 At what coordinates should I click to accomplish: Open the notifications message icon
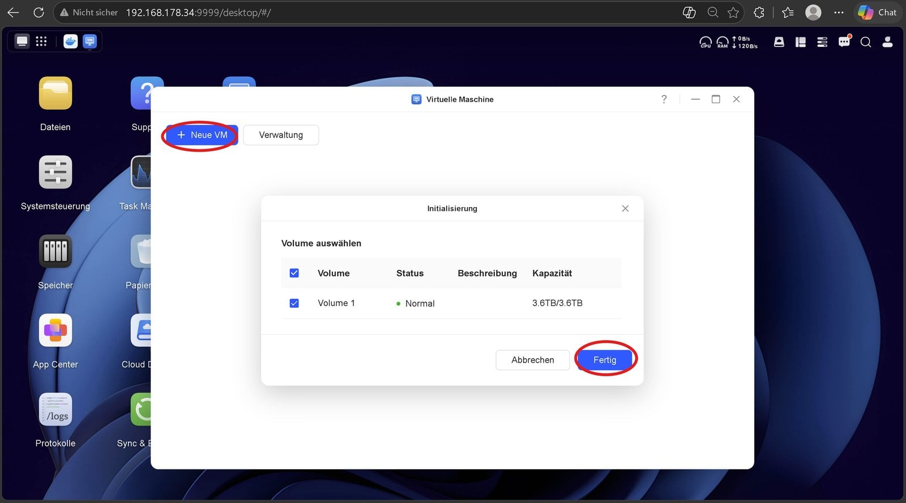click(844, 41)
